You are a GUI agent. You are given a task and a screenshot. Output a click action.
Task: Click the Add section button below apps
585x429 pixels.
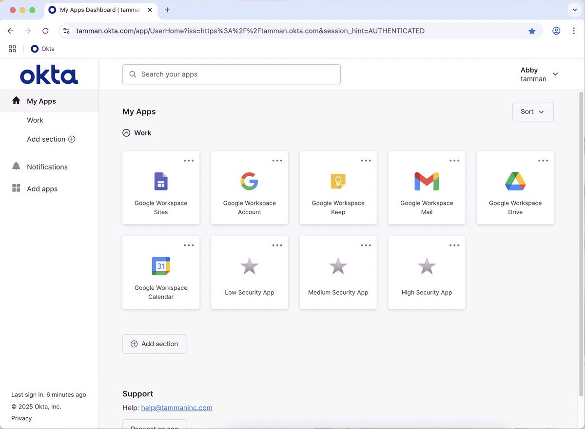[x=154, y=344]
